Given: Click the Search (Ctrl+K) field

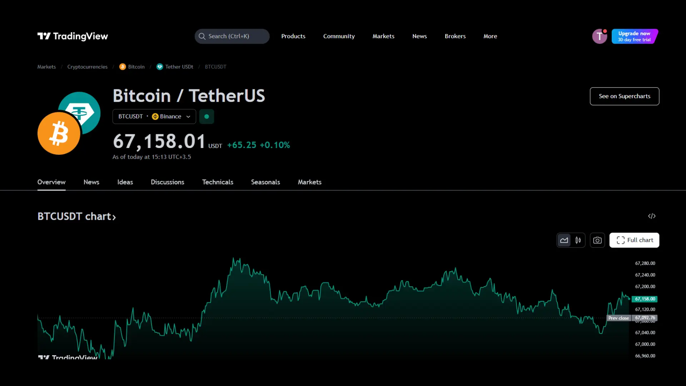Looking at the screenshot, I should pos(232,36).
